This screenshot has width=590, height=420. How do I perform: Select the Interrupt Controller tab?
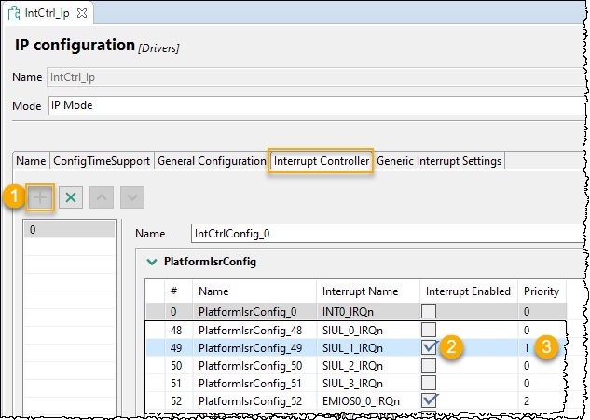tap(322, 161)
